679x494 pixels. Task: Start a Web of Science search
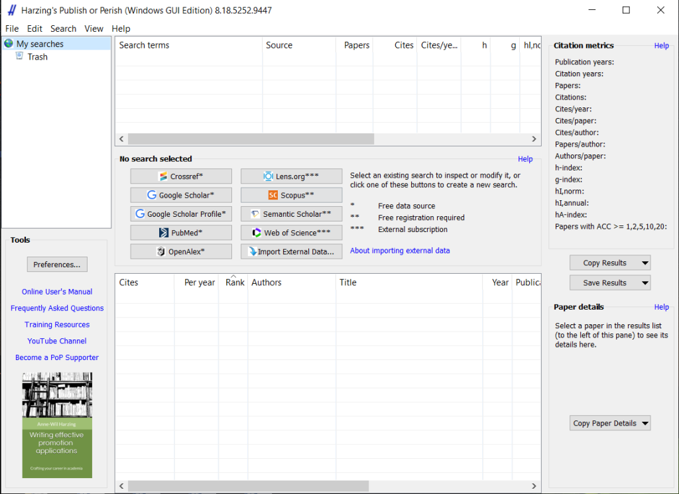coord(291,233)
